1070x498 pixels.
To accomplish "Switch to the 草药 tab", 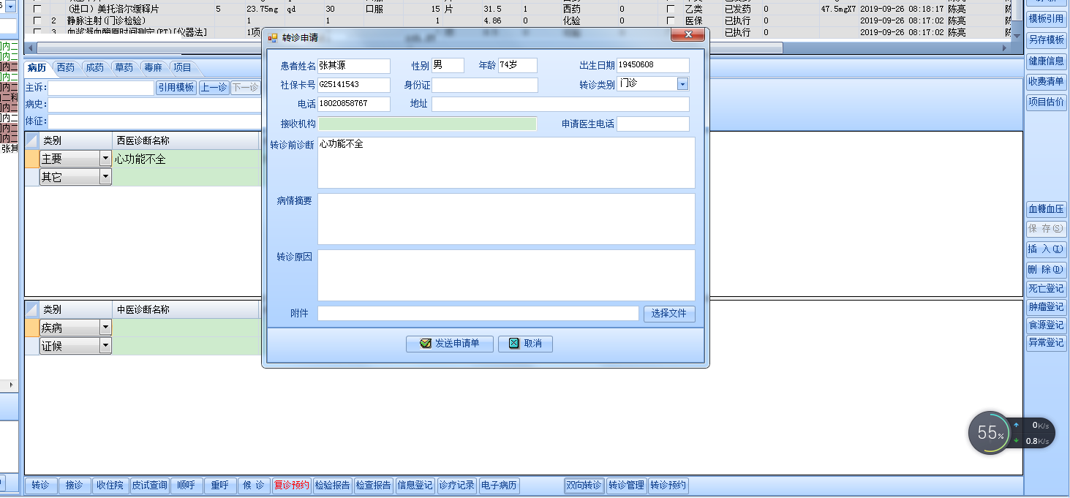I will pos(124,68).
